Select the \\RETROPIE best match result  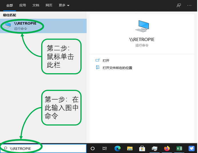[43, 26]
